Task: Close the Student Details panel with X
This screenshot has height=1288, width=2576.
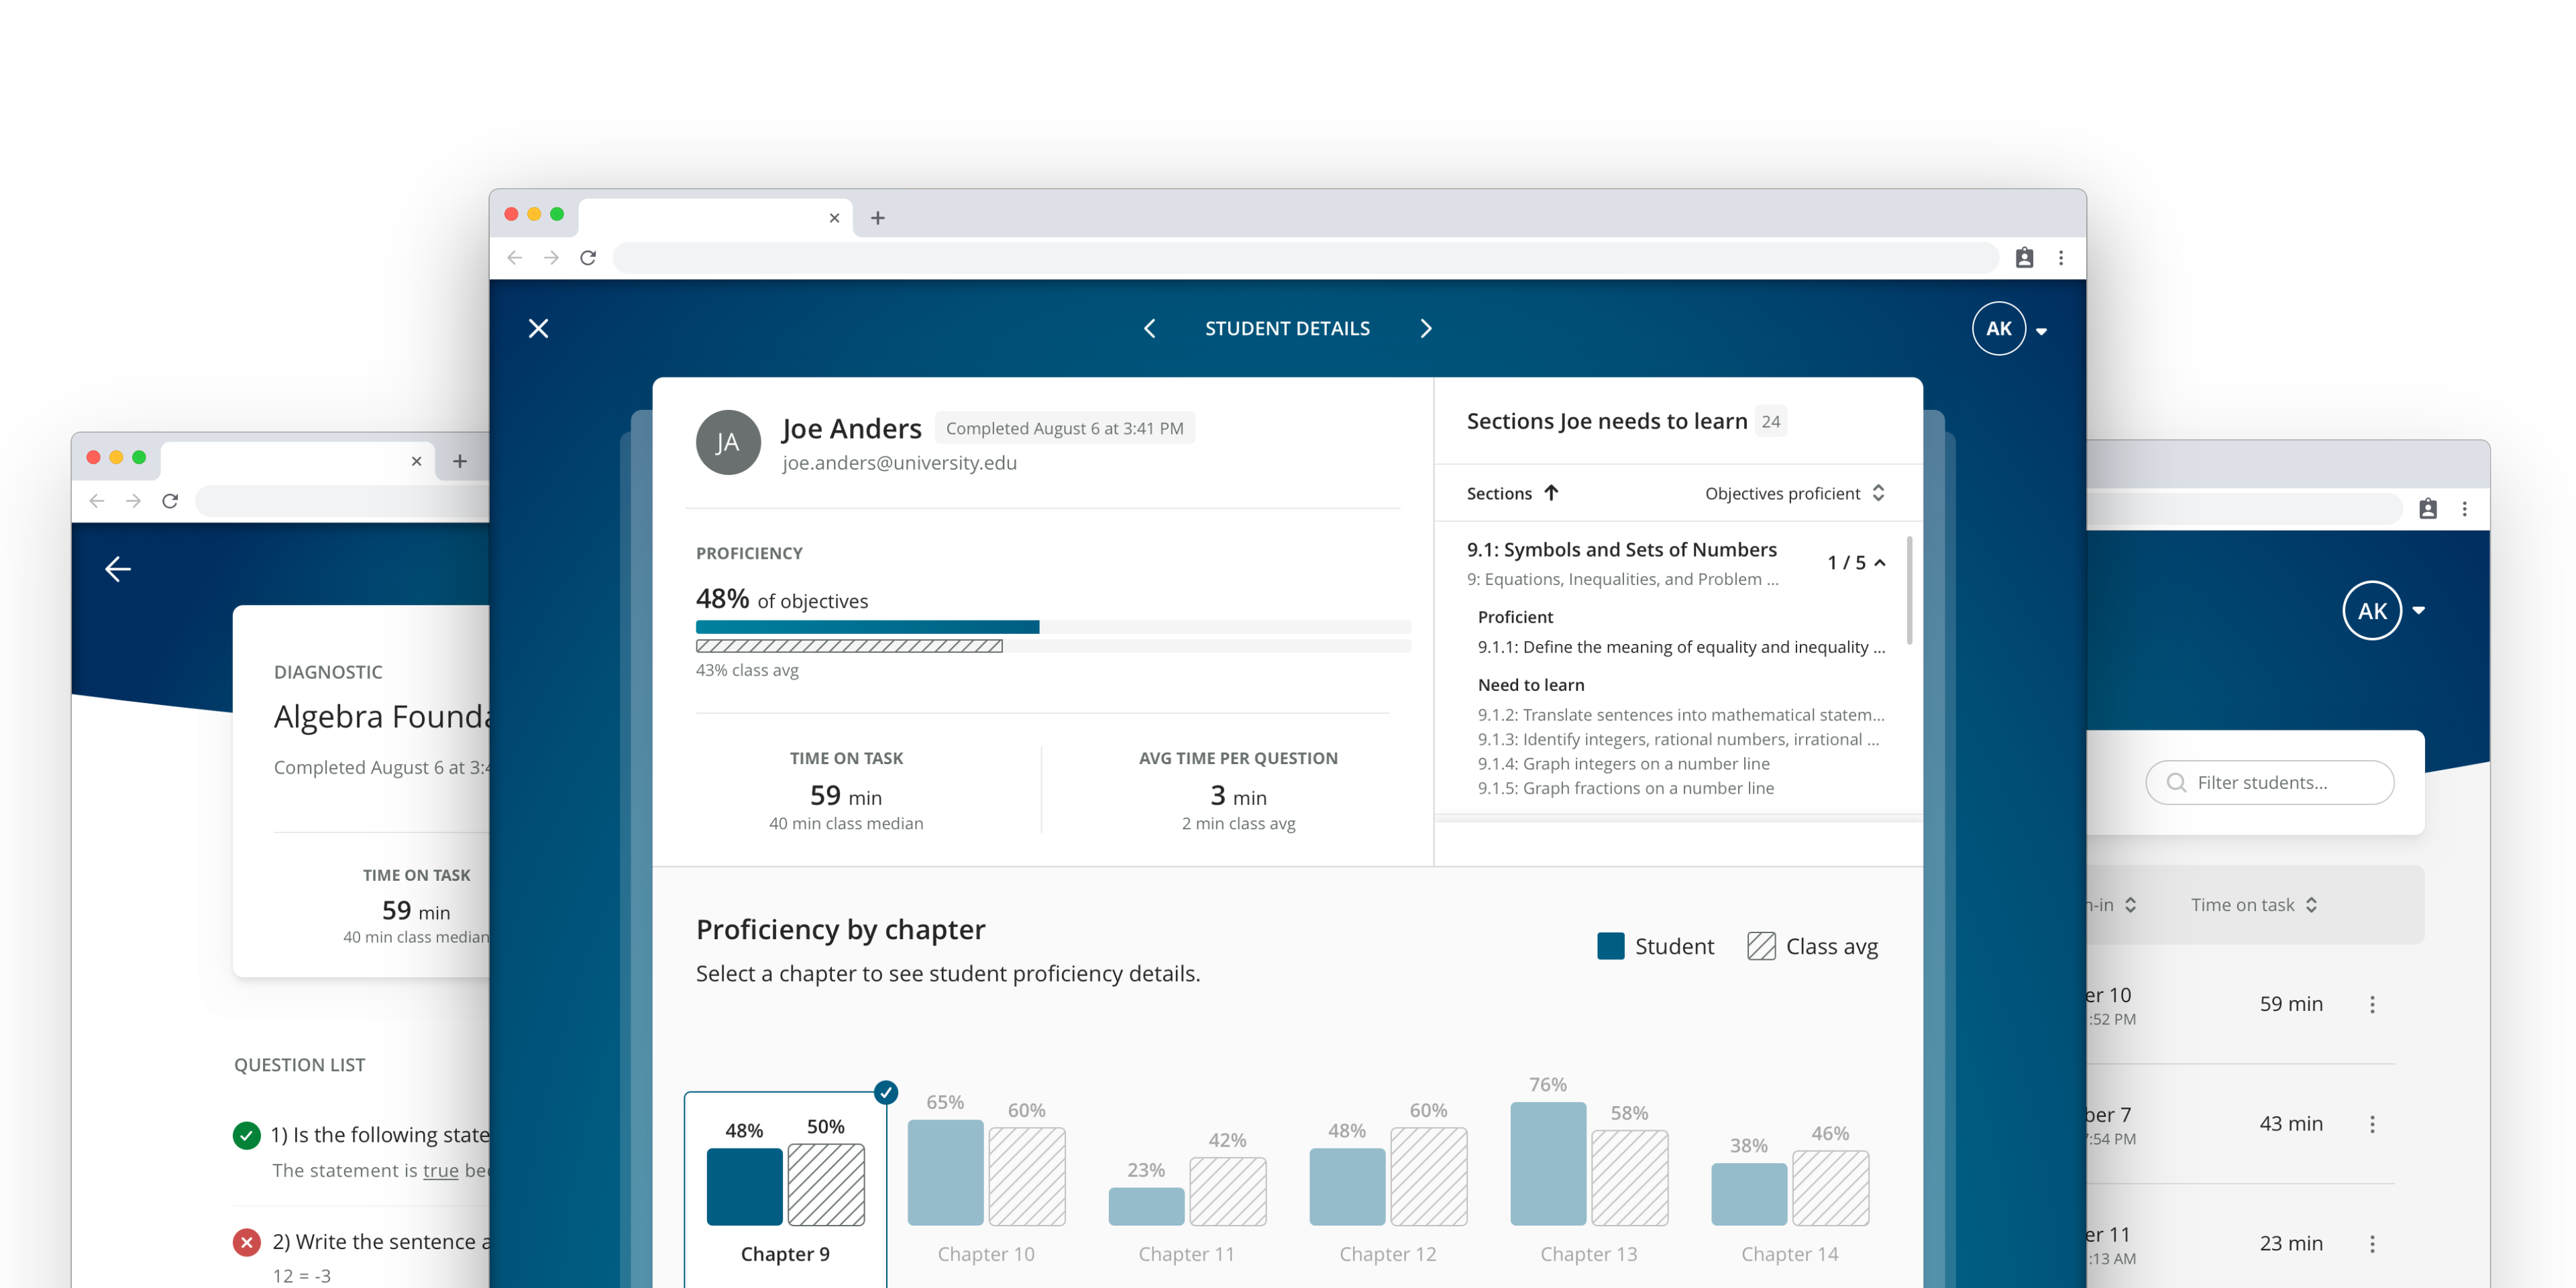Action: pos(538,328)
